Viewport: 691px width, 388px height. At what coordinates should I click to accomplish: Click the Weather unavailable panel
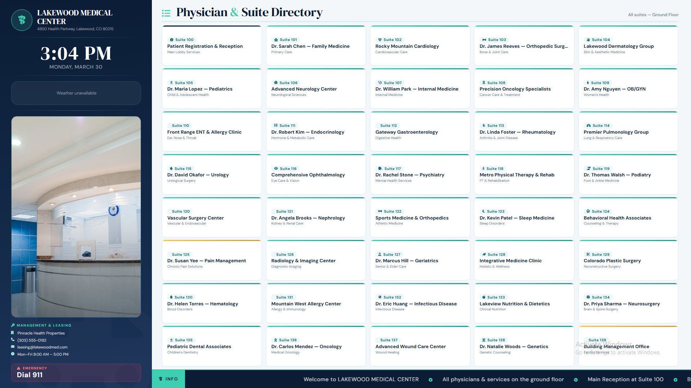point(76,93)
